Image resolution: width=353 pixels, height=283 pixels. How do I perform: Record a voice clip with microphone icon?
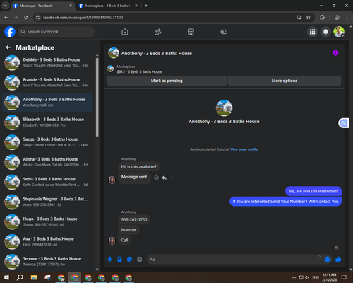(x=109, y=260)
